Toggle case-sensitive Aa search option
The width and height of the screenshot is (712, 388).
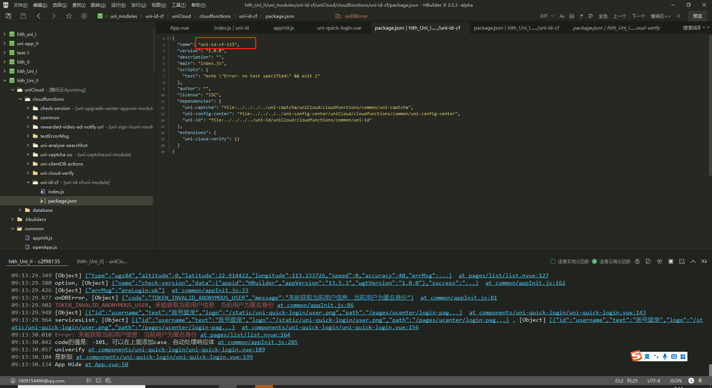click(x=562, y=16)
